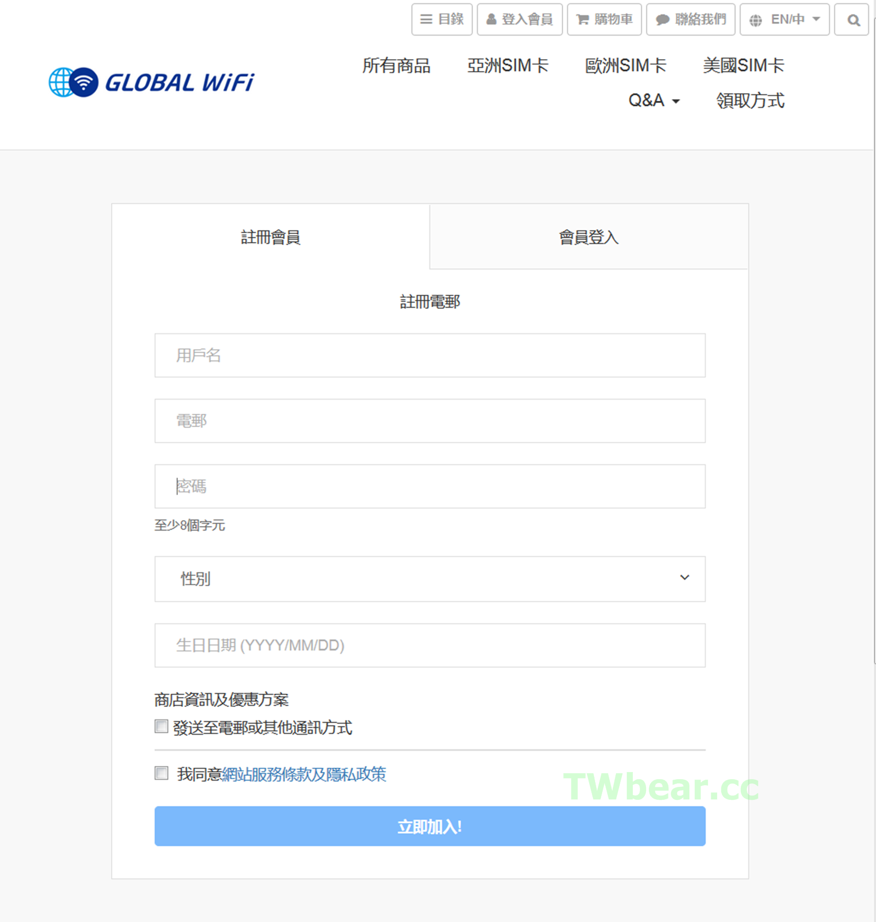The height and width of the screenshot is (922, 876).
Task: Check the 發送至電郵或其他通訊方式 checkbox
Action: [162, 727]
